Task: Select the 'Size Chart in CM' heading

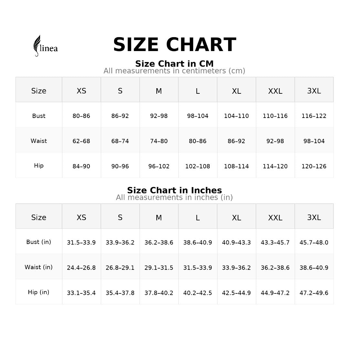Action: 174,64
